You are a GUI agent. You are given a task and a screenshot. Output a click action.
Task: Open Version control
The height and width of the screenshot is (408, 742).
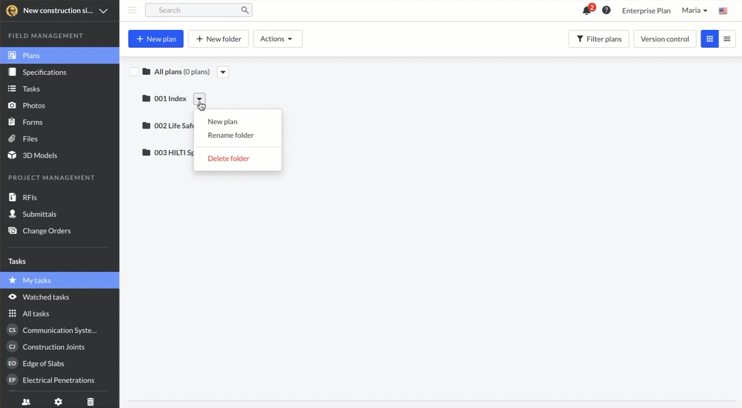coord(664,39)
